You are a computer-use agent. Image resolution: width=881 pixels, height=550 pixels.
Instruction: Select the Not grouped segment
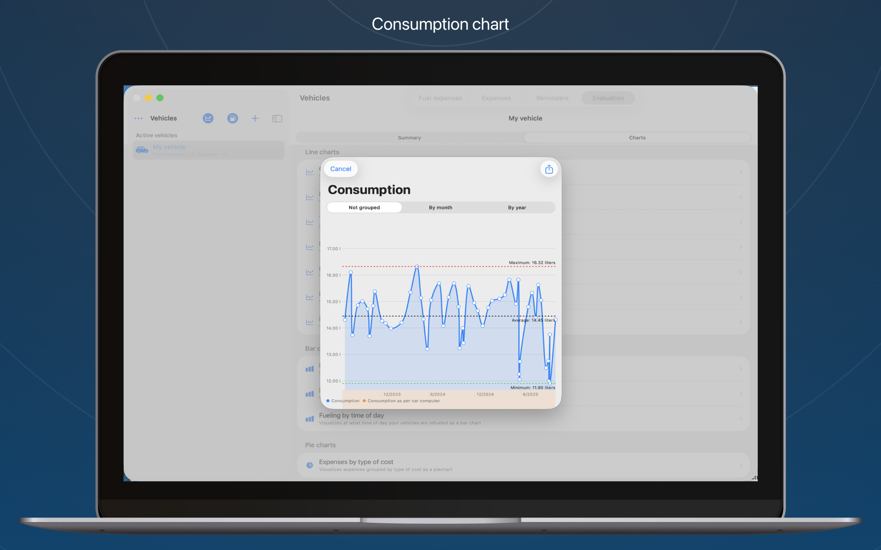pyautogui.click(x=364, y=207)
